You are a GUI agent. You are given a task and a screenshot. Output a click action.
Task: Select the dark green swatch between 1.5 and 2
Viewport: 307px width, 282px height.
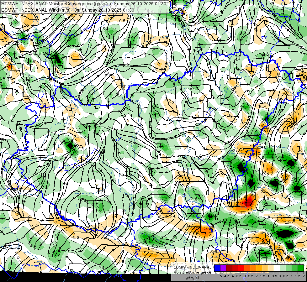click(301, 268)
